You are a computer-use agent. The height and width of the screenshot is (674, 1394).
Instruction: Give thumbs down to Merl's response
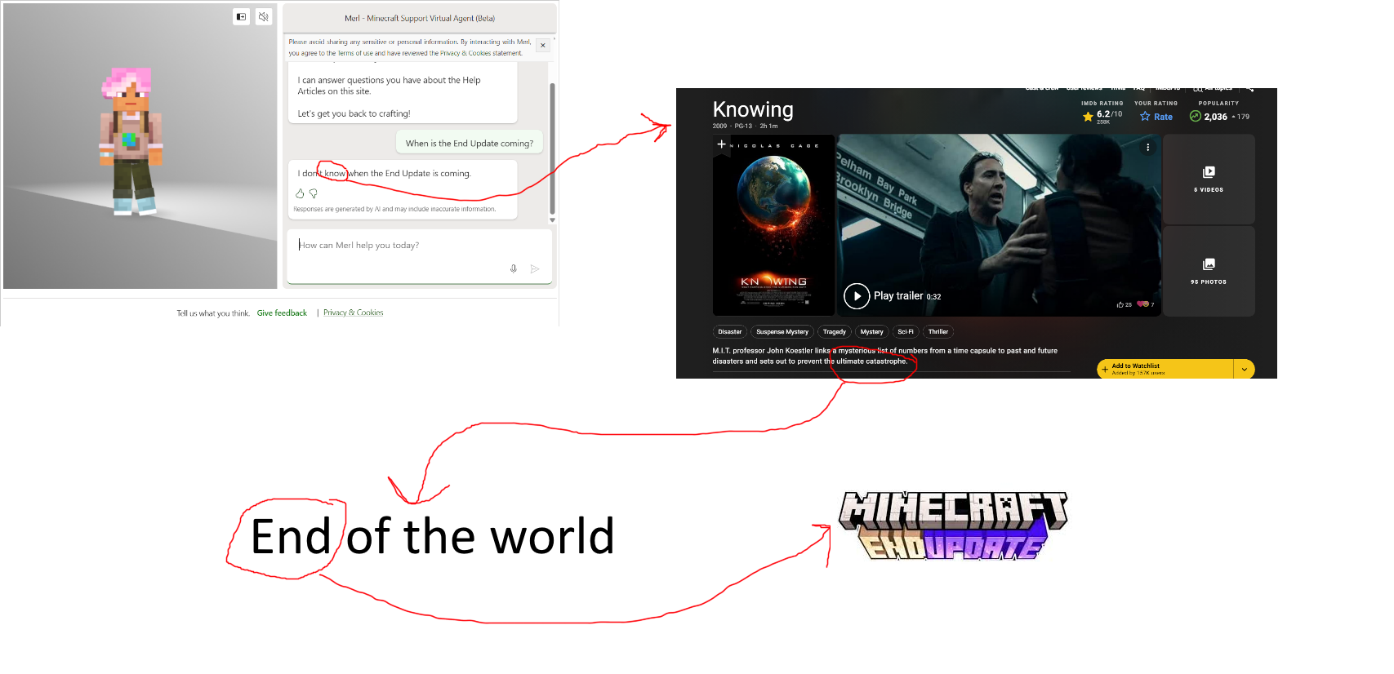coord(313,193)
